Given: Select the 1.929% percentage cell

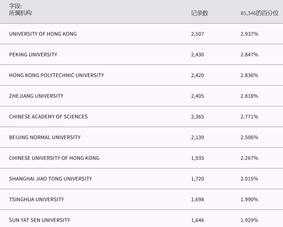Looking at the screenshot, I should pyautogui.click(x=249, y=220).
